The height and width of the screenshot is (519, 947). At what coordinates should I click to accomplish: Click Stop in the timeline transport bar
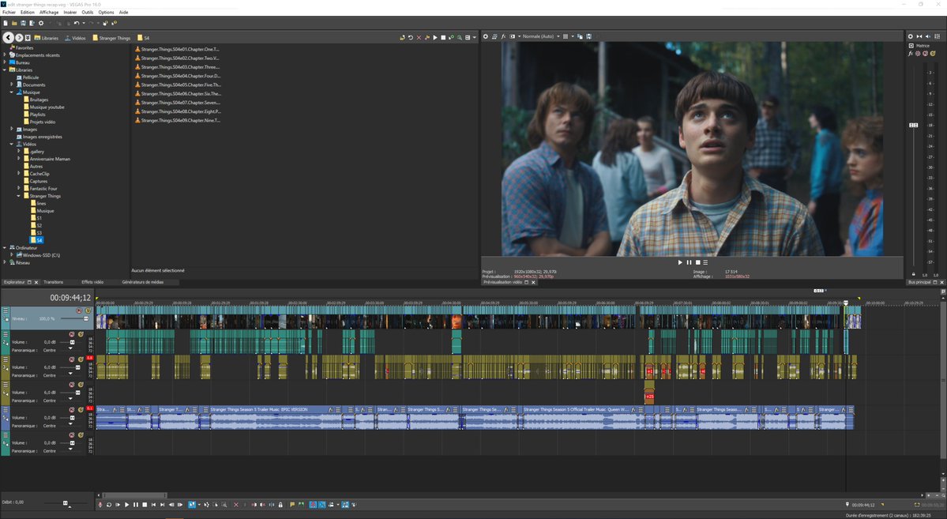(145, 505)
